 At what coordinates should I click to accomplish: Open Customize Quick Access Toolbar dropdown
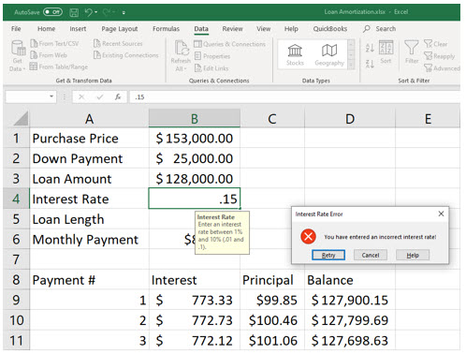[124, 13]
